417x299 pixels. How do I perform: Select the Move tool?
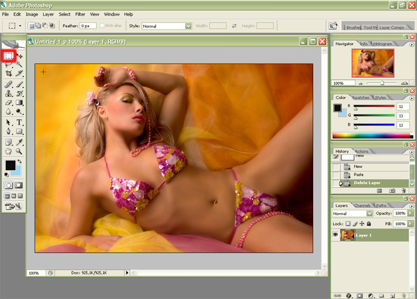click(20, 56)
